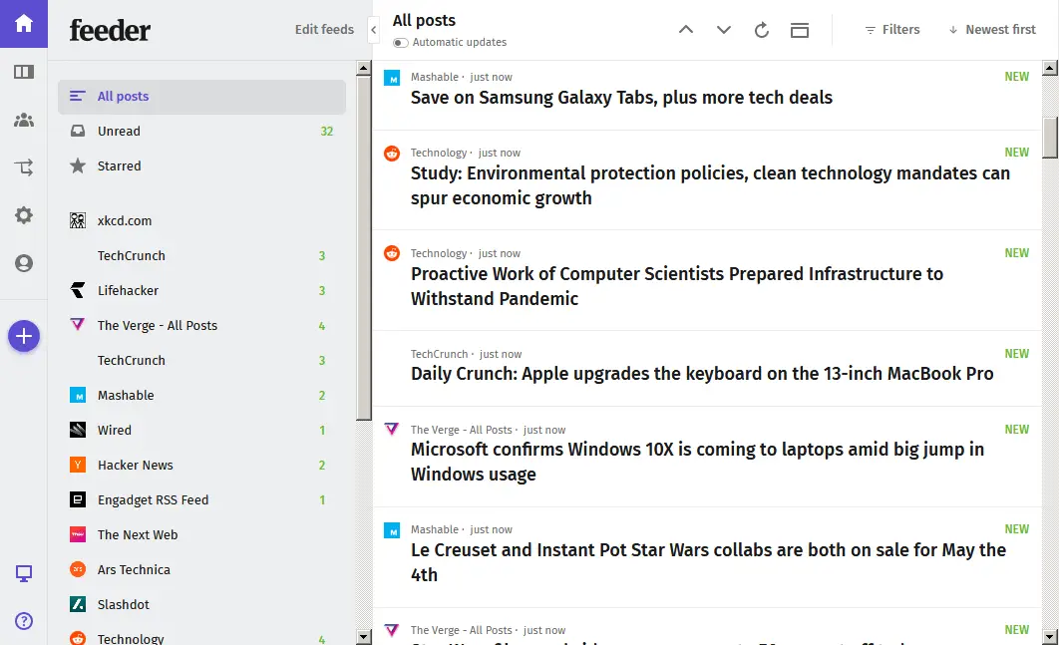Click the Wired feed icon
Image resolution: width=1059 pixels, height=645 pixels.
tap(78, 430)
